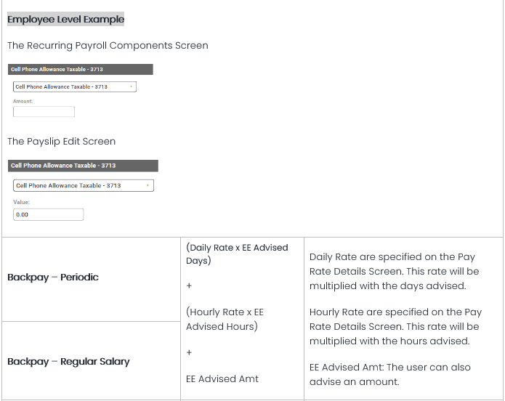This screenshot has height=401, width=505.
Task: Open dropdown arrow in Recurring Payroll Components section
Action: 131,86
